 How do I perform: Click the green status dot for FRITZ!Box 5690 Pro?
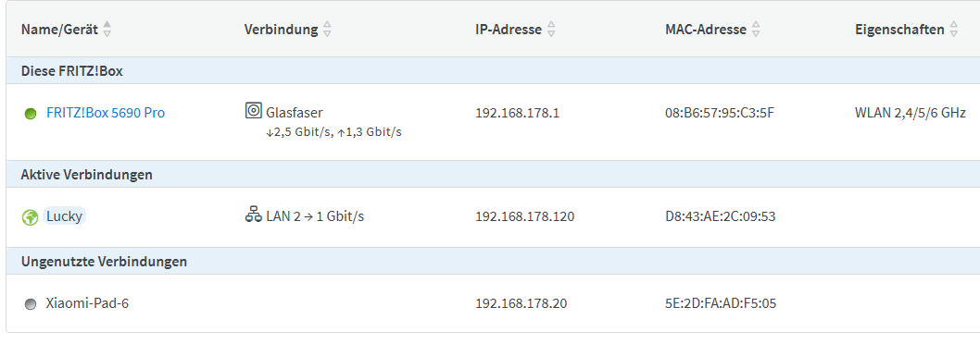[30, 114]
